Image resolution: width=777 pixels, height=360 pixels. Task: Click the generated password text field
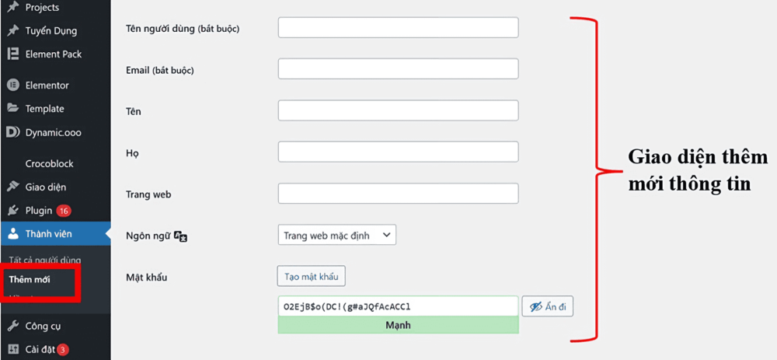(398, 306)
